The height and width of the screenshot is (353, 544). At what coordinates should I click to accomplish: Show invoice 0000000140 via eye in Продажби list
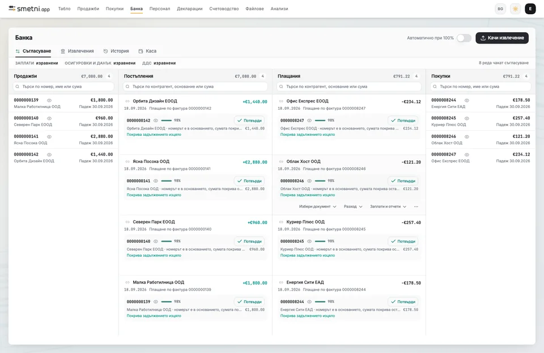[x=49, y=118]
